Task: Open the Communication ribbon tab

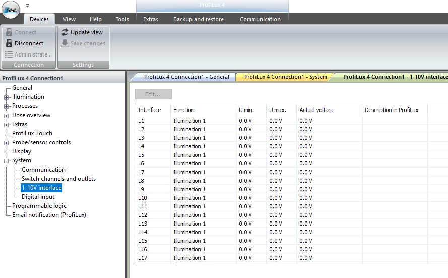Action: click(260, 19)
